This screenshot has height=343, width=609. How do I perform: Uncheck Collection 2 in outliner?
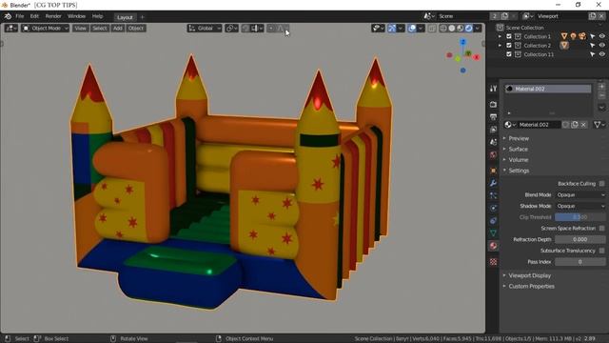point(509,46)
